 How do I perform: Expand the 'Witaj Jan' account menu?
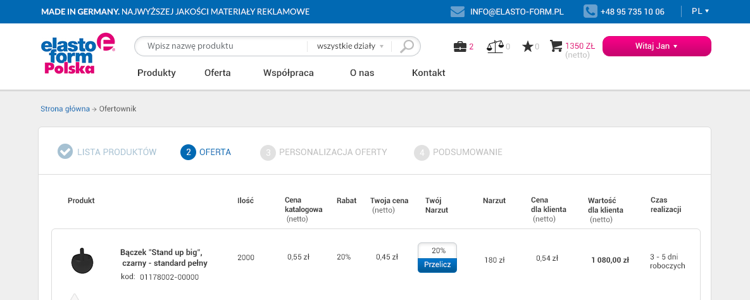657,46
